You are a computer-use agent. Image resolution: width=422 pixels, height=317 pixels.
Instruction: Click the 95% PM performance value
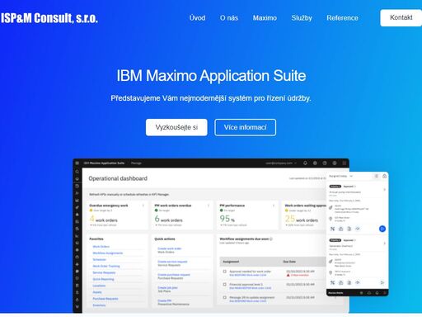[x=227, y=219]
